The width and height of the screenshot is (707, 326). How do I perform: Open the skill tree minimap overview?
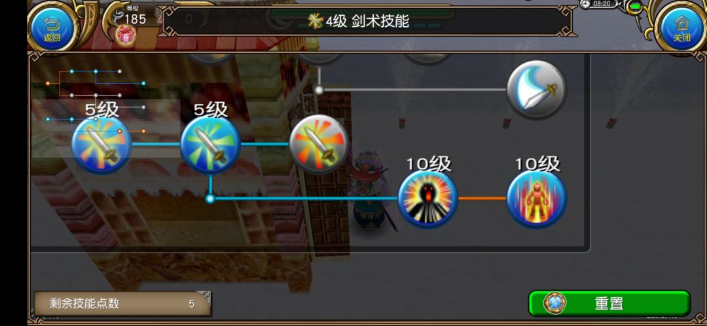click(96, 101)
